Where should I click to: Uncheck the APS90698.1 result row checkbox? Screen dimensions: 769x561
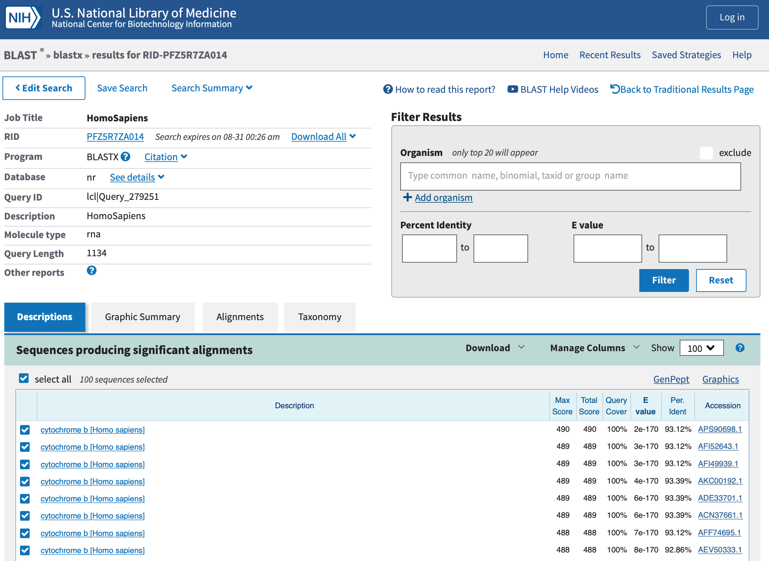tap(25, 430)
